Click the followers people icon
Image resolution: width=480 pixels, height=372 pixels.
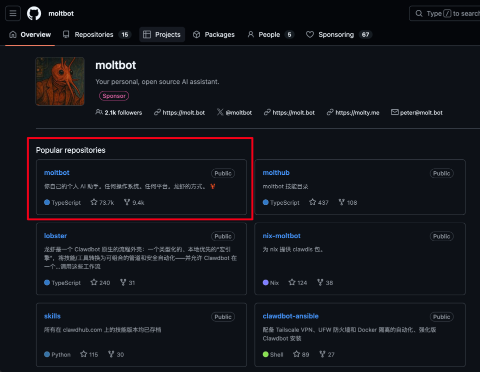coord(99,112)
